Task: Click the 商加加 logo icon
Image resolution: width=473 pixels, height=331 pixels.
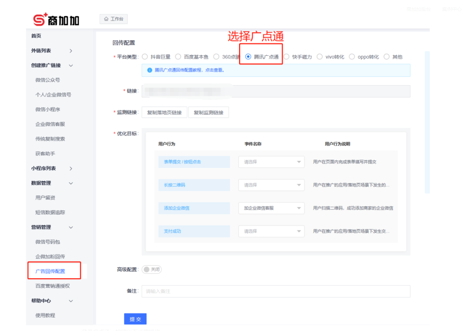Action: (x=40, y=20)
